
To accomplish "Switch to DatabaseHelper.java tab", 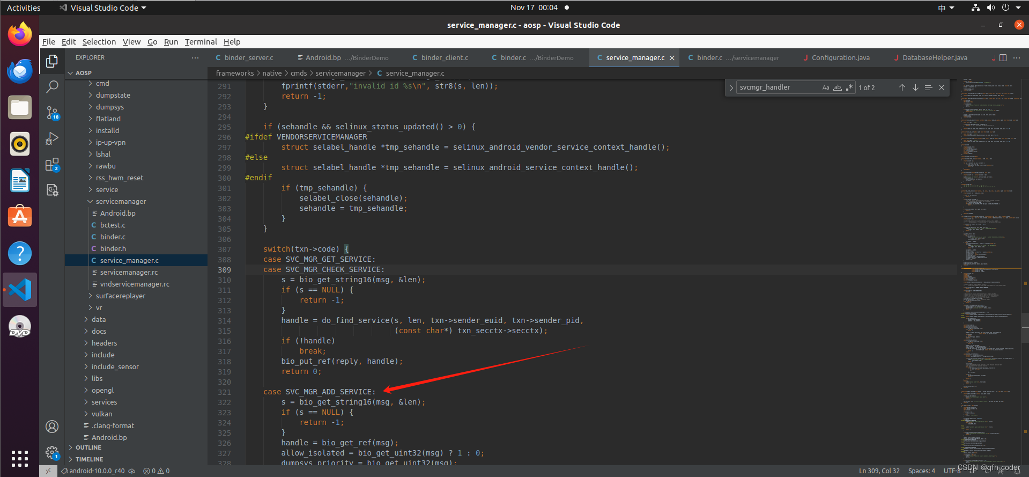I will 935,58.
